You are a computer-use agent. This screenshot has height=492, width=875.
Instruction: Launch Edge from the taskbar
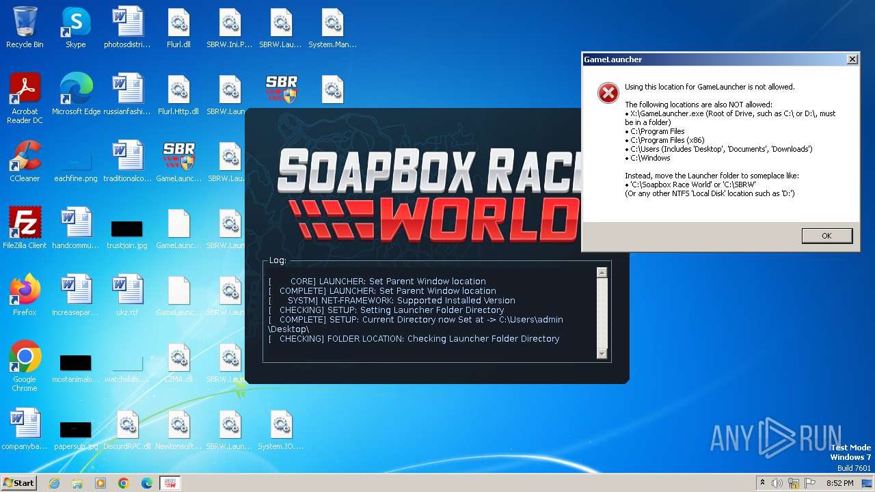point(147,483)
